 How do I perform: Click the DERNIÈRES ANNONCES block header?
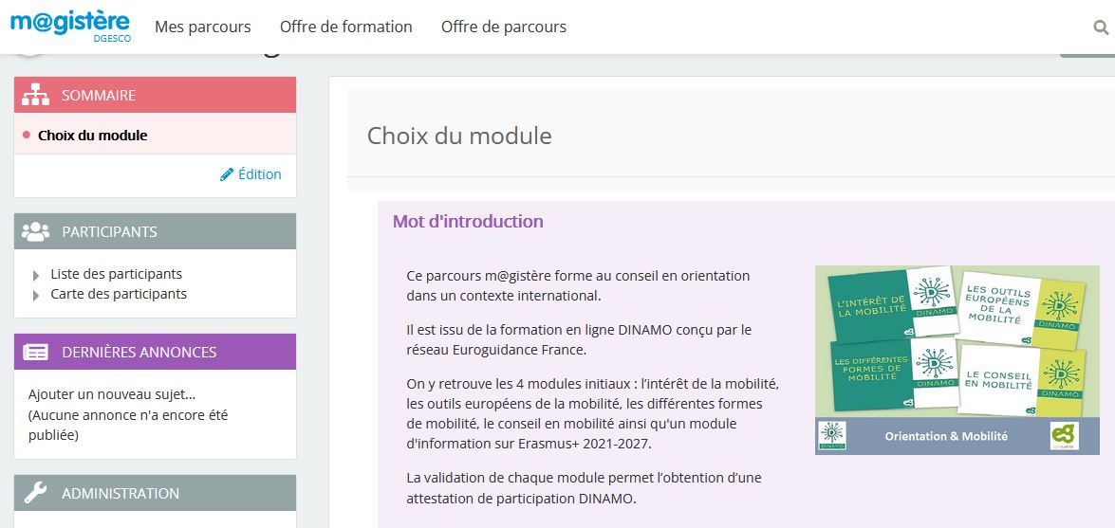[155, 352]
